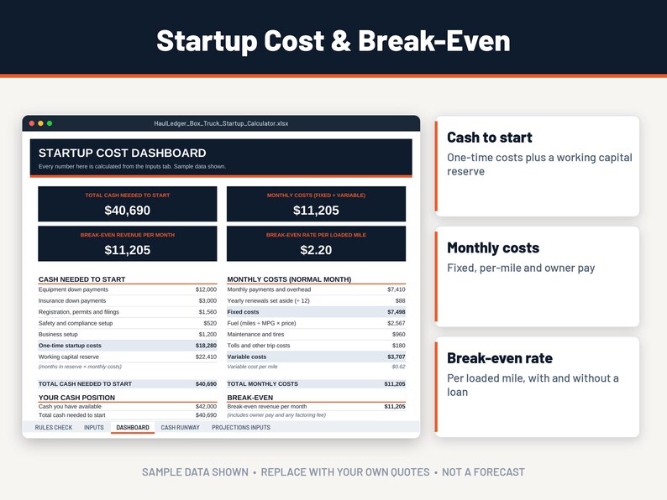Click the Total Cash Needed to Start tile
Viewport: 667px width, 500px height.
pos(127,204)
